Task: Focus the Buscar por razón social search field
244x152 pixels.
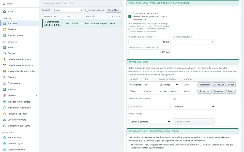Action: 82,3
